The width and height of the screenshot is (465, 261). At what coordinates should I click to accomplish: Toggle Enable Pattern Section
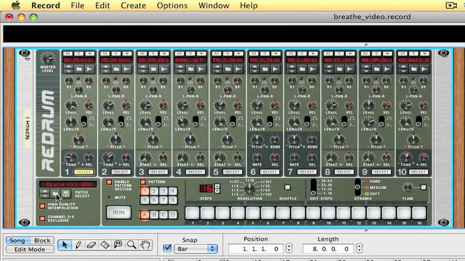[109, 182]
